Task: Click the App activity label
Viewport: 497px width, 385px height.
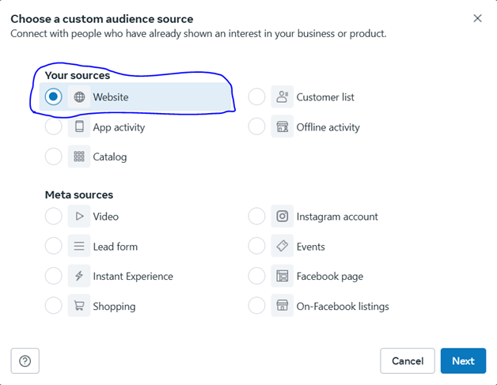Action: click(119, 127)
